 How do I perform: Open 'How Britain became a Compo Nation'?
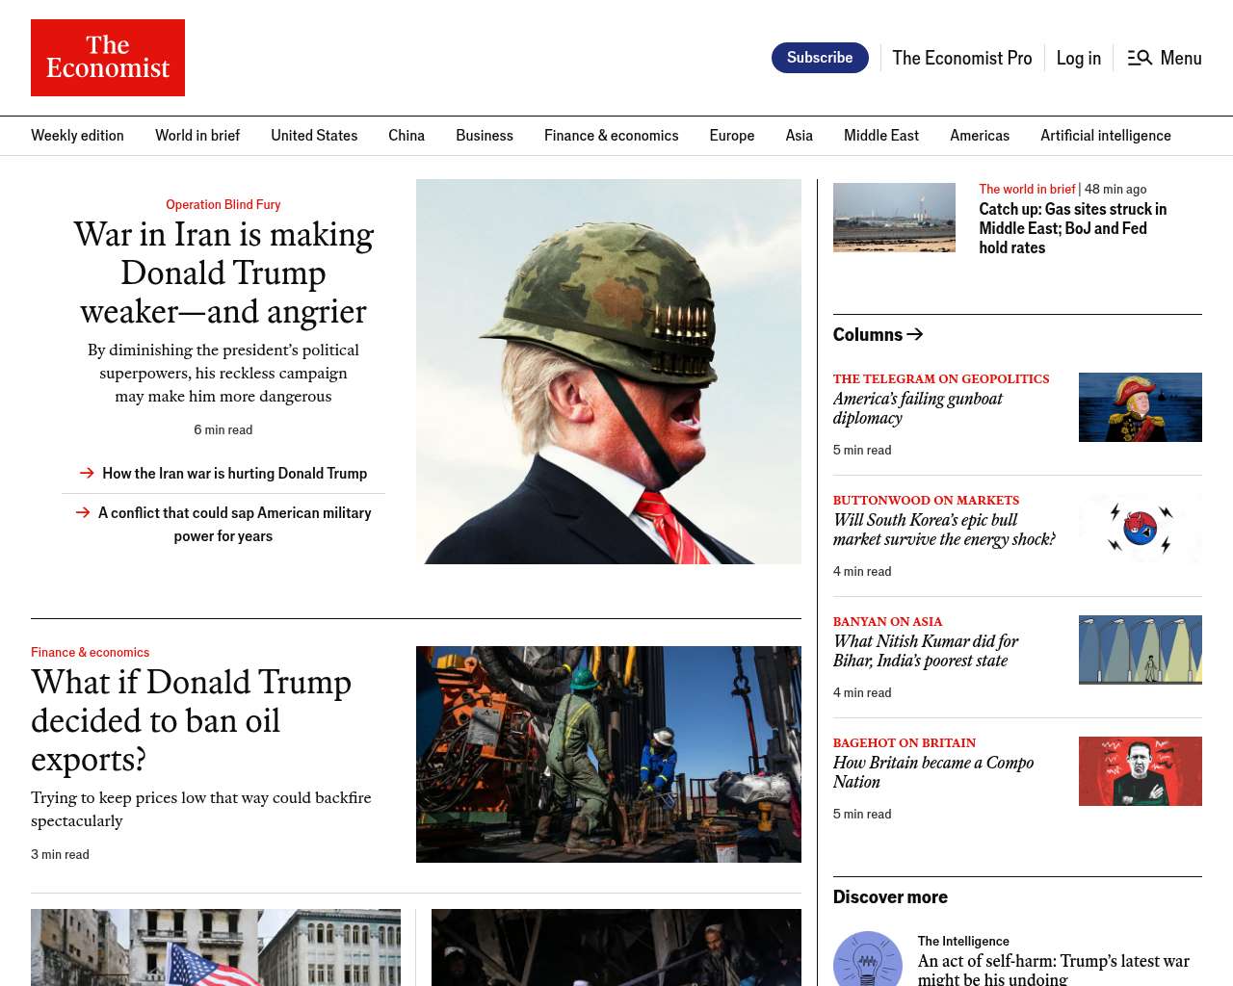(x=933, y=772)
